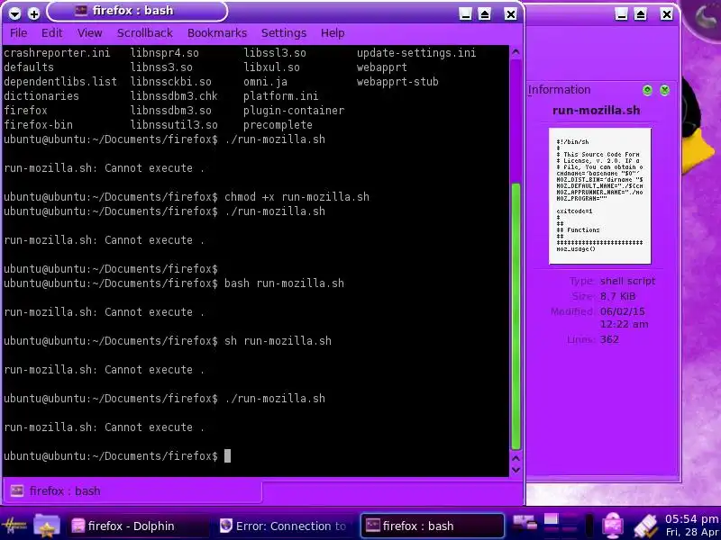Image resolution: width=721 pixels, height=540 pixels.
Task: Open the network monitor tray icon
Action: [613, 526]
